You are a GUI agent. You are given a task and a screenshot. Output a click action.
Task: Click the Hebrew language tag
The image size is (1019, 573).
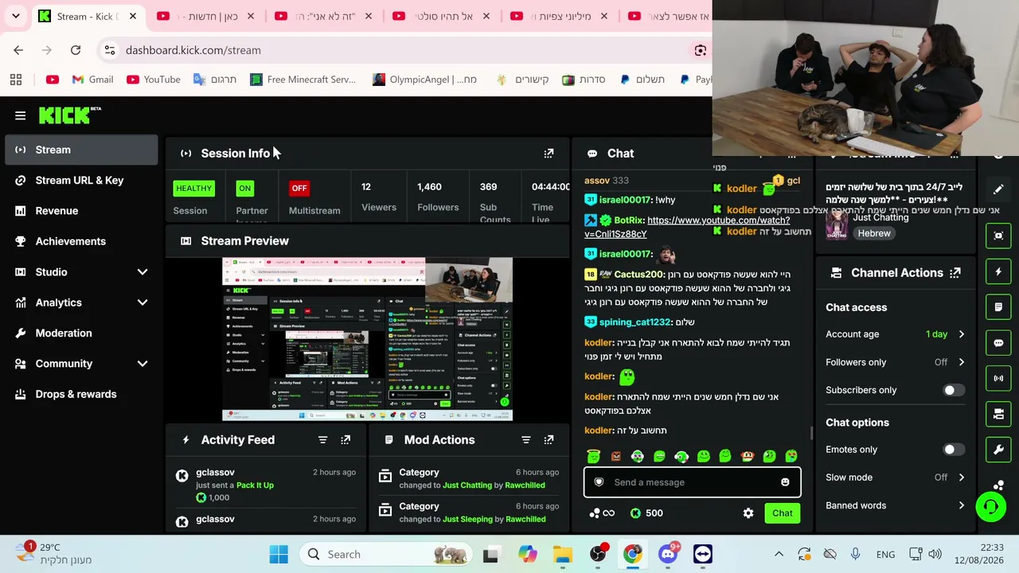[874, 233]
